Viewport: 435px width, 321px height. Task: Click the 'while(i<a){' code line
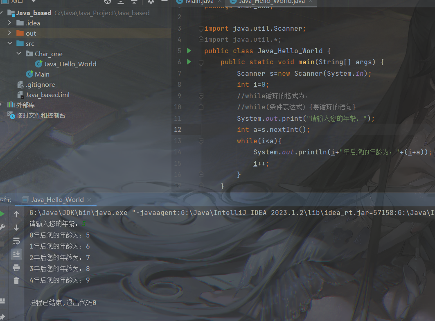(x=259, y=141)
